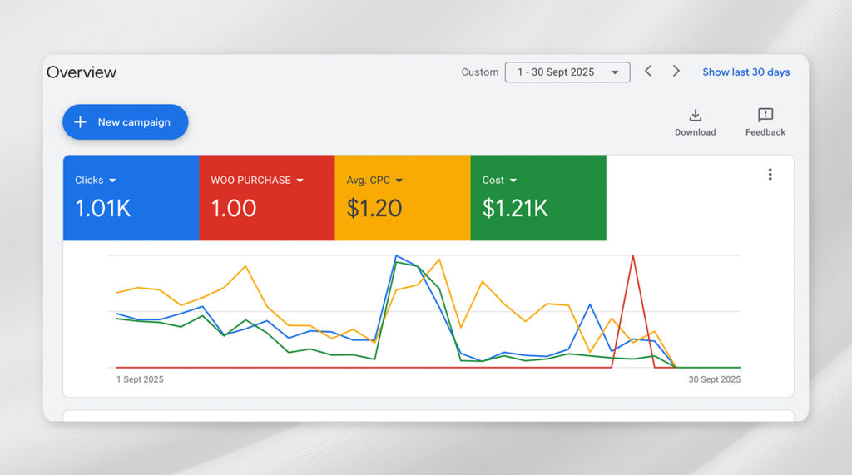This screenshot has height=475, width=852.
Task: Toggle the blue 1.01K Clicks value
Action: (x=103, y=208)
